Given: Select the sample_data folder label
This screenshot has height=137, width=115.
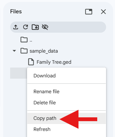Looking at the screenshot, I should point(44,51).
